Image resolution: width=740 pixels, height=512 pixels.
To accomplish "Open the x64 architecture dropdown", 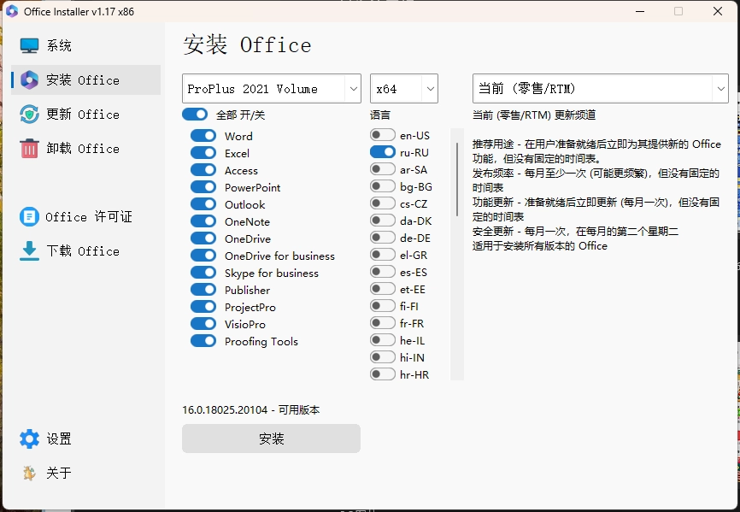I will (404, 88).
